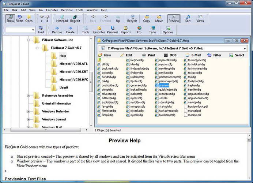
Task: Go Back in folder history
Action: 93,18
